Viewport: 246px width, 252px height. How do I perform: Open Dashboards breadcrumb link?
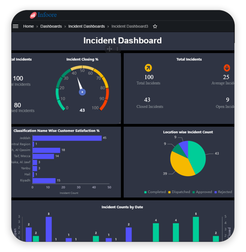51,26
